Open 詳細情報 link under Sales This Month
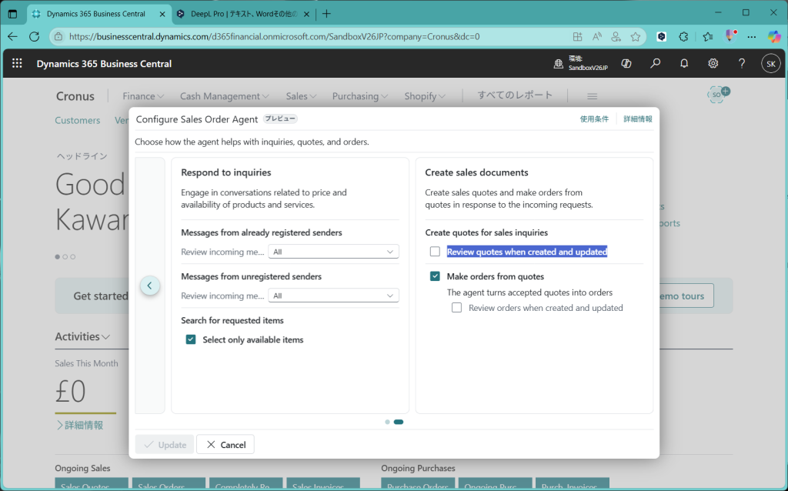 [x=80, y=425]
